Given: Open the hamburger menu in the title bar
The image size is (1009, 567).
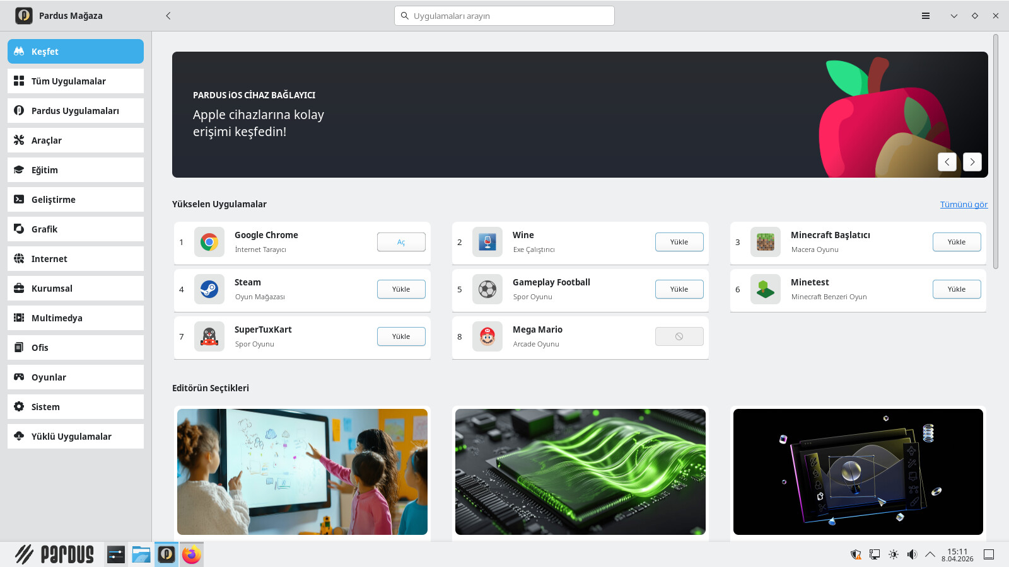Looking at the screenshot, I should pyautogui.click(x=925, y=16).
